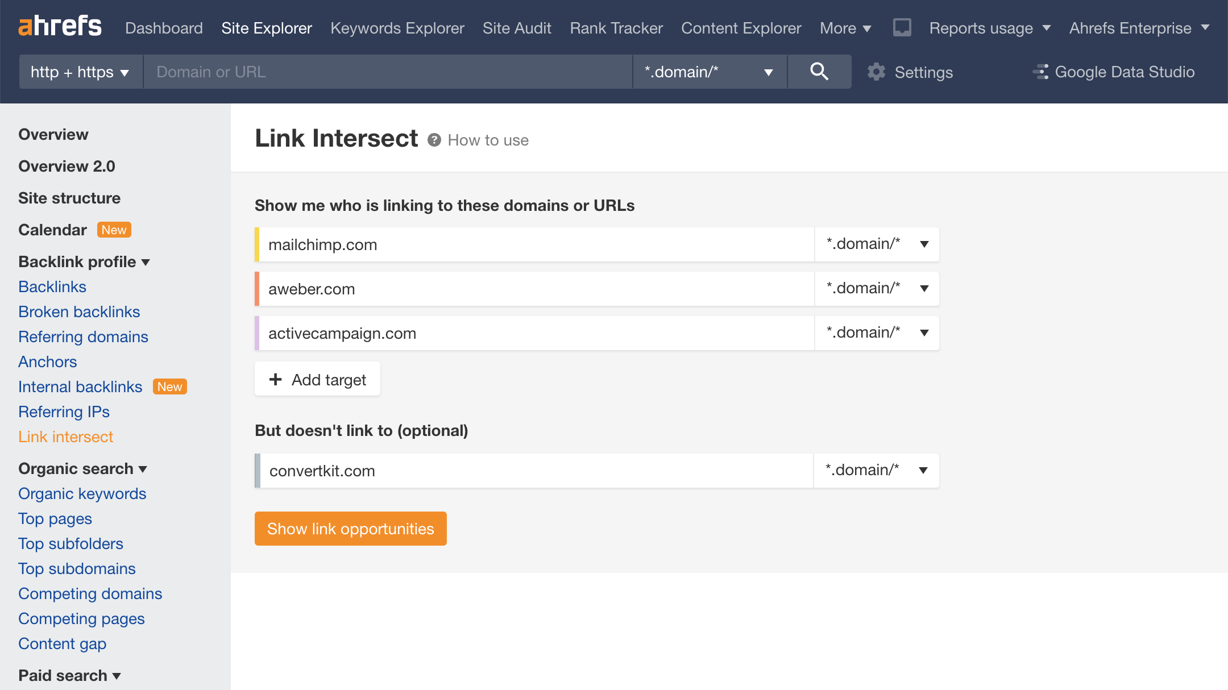The image size is (1228, 690).
Task: Click the plus icon in Add target
Action: [x=276, y=379]
